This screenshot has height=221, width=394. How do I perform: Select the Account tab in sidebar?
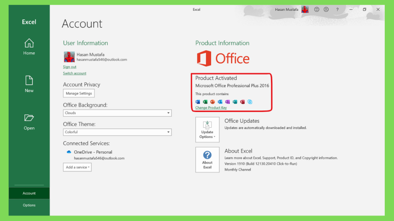click(29, 193)
